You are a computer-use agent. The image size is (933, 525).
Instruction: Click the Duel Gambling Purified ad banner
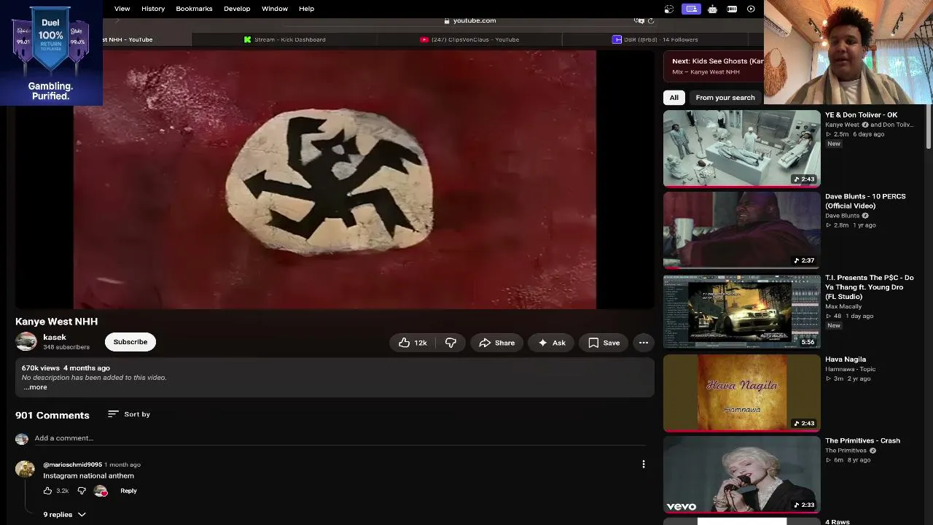point(51,52)
